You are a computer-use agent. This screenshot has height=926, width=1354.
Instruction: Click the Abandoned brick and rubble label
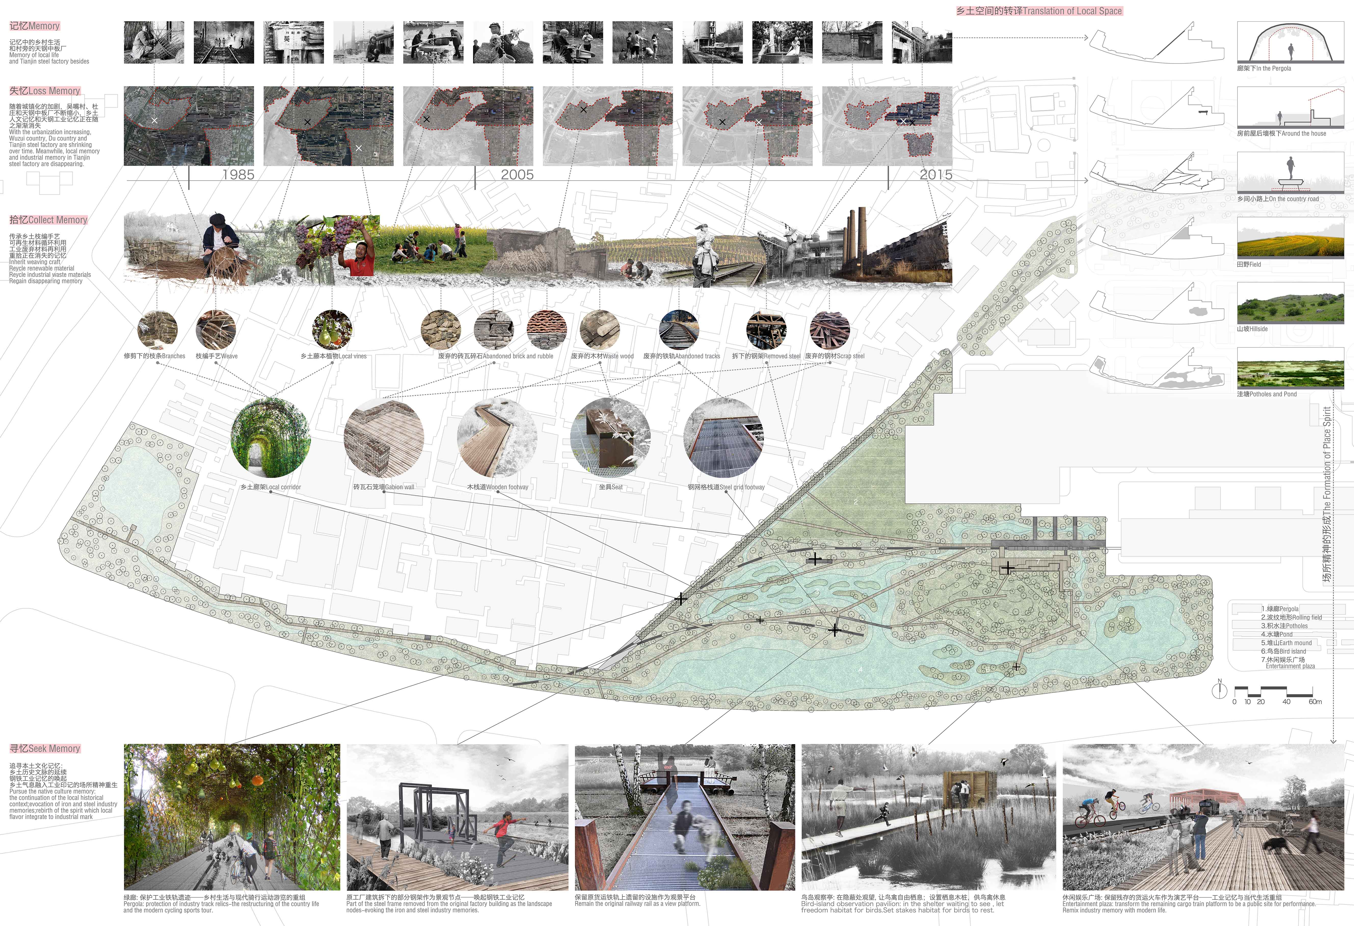point(496,356)
